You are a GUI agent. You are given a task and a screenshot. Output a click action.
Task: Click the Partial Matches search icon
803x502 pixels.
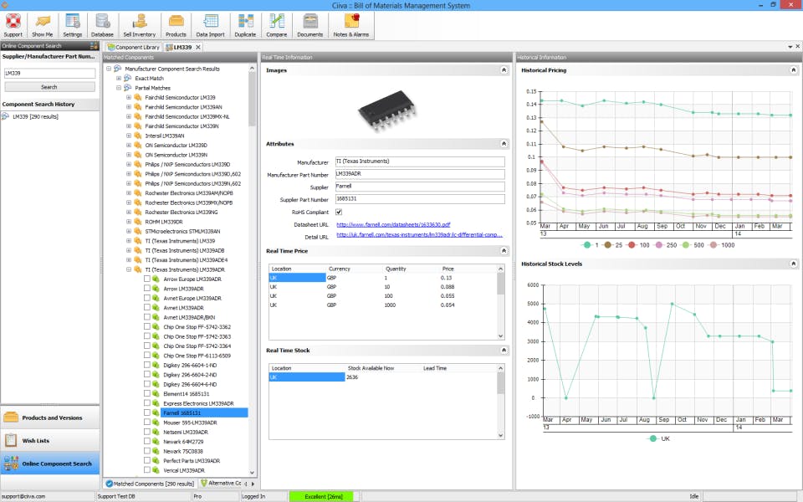point(127,88)
